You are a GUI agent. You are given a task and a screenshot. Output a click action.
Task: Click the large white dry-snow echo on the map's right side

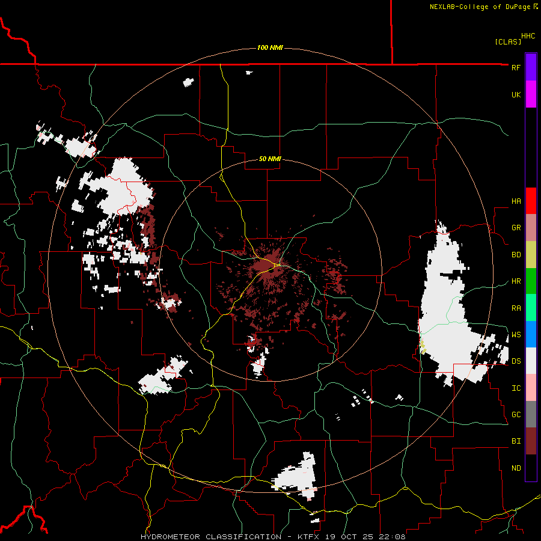point(448,307)
